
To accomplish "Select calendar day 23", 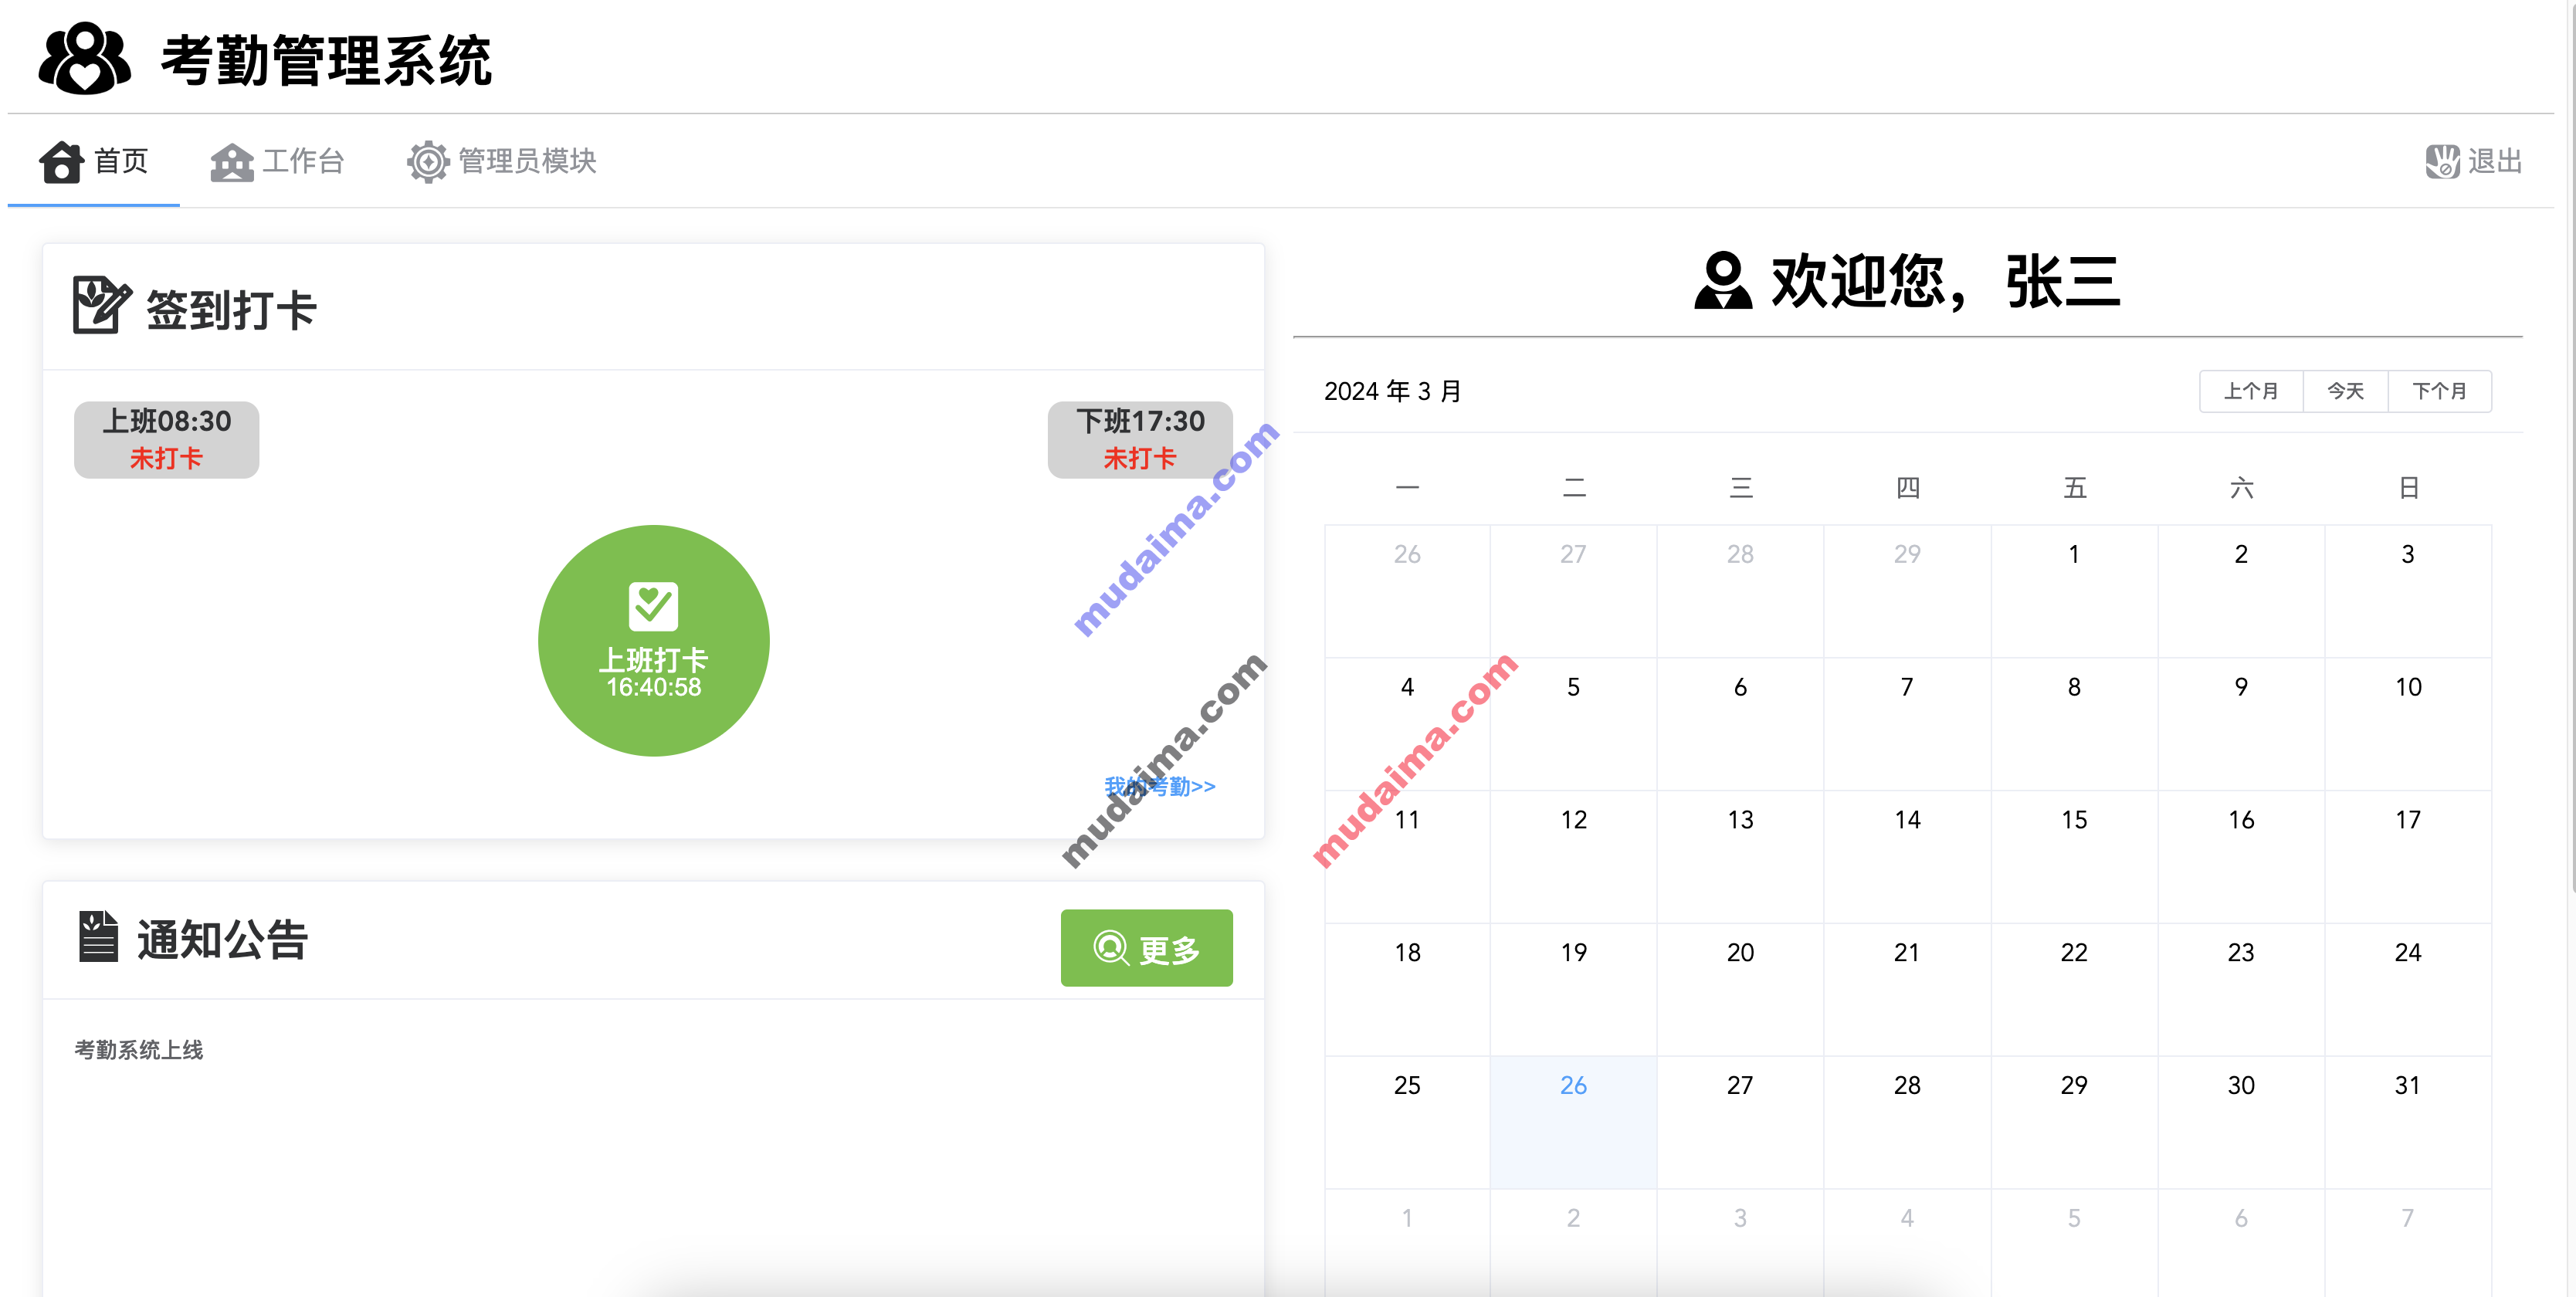I will click(2242, 990).
